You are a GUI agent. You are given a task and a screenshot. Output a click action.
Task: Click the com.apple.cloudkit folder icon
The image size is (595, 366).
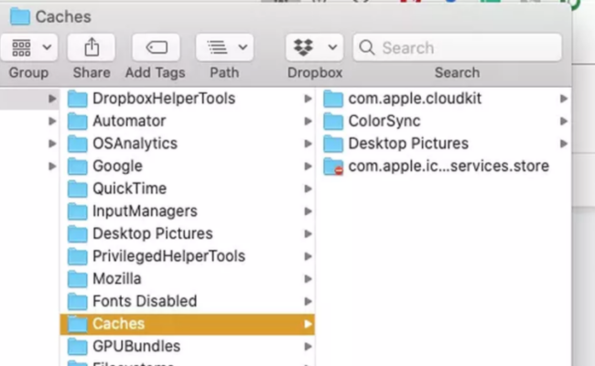(333, 98)
